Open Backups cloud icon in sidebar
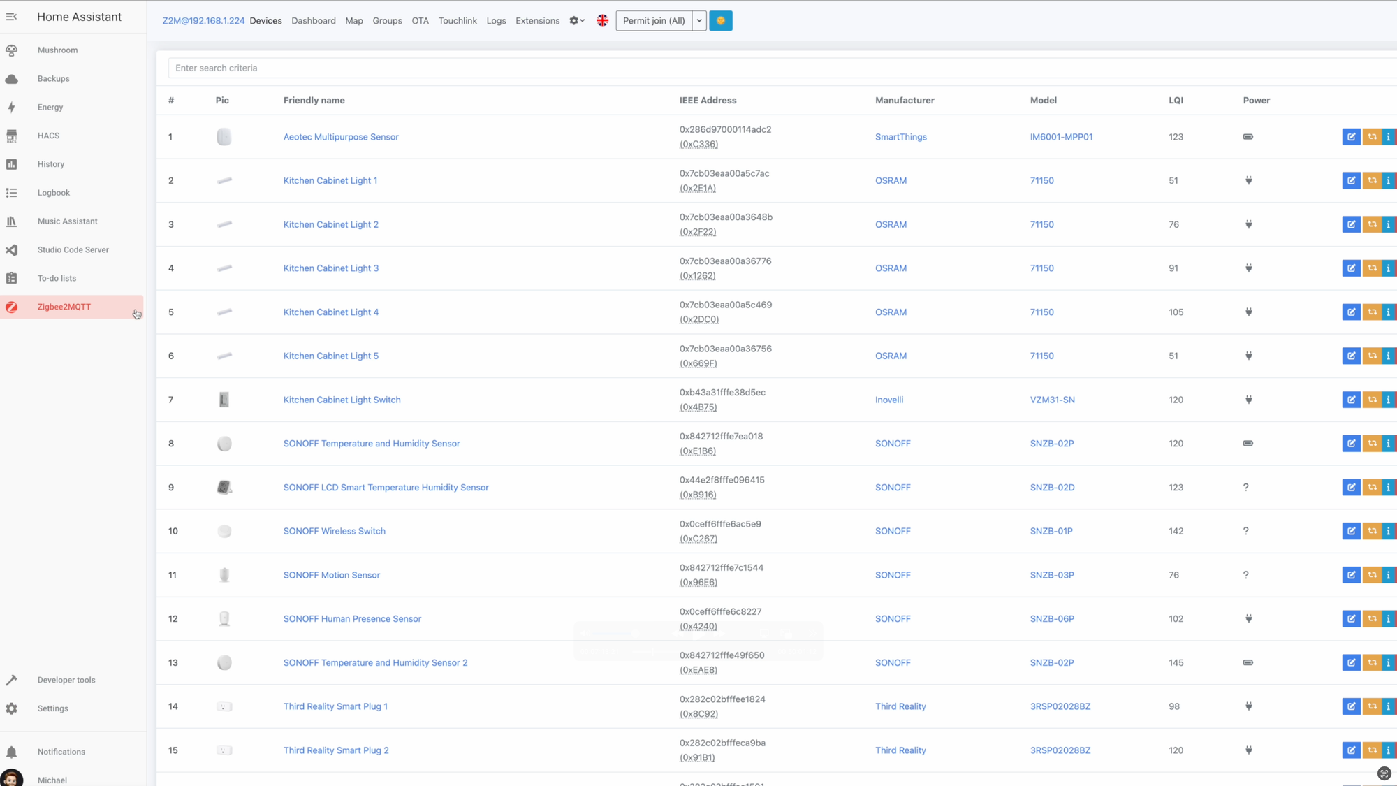This screenshot has width=1397, height=786. click(x=11, y=79)
